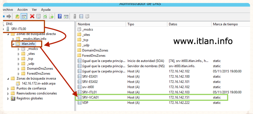The width and height of the screenshot is (253, 114).
Task: Toggle the Show/Hide console tree icon
Action: [24, 16]
